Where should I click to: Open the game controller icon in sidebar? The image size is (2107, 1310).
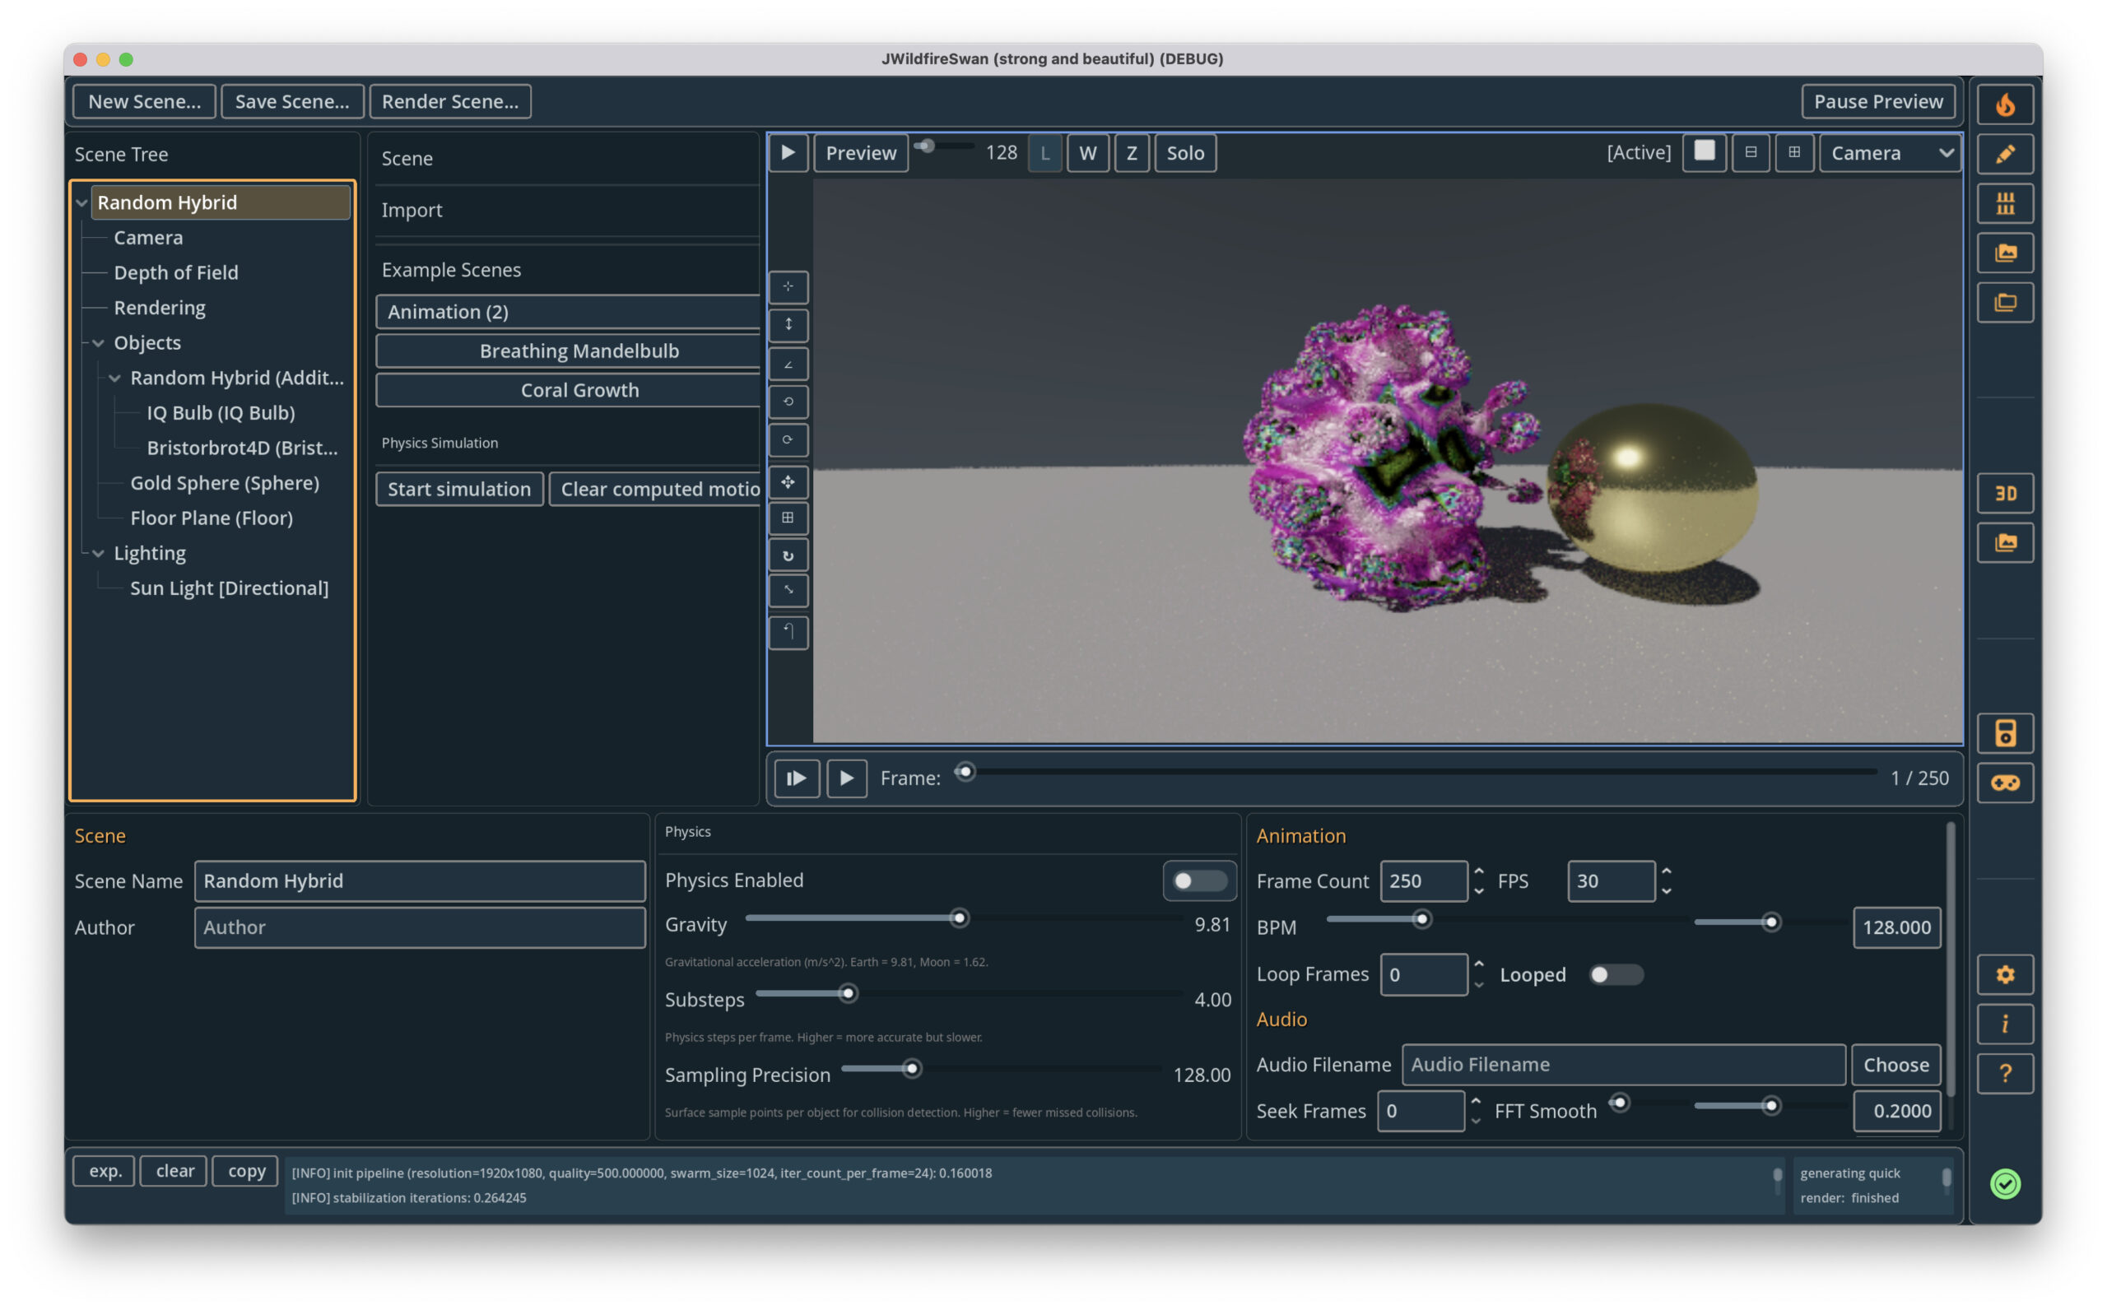[x=2004, y=783]
